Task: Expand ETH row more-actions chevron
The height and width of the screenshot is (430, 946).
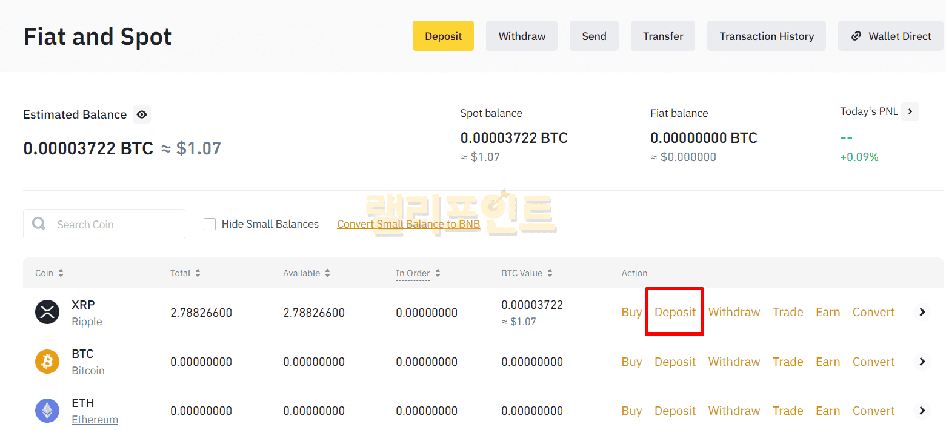Action: coord(922,411)
